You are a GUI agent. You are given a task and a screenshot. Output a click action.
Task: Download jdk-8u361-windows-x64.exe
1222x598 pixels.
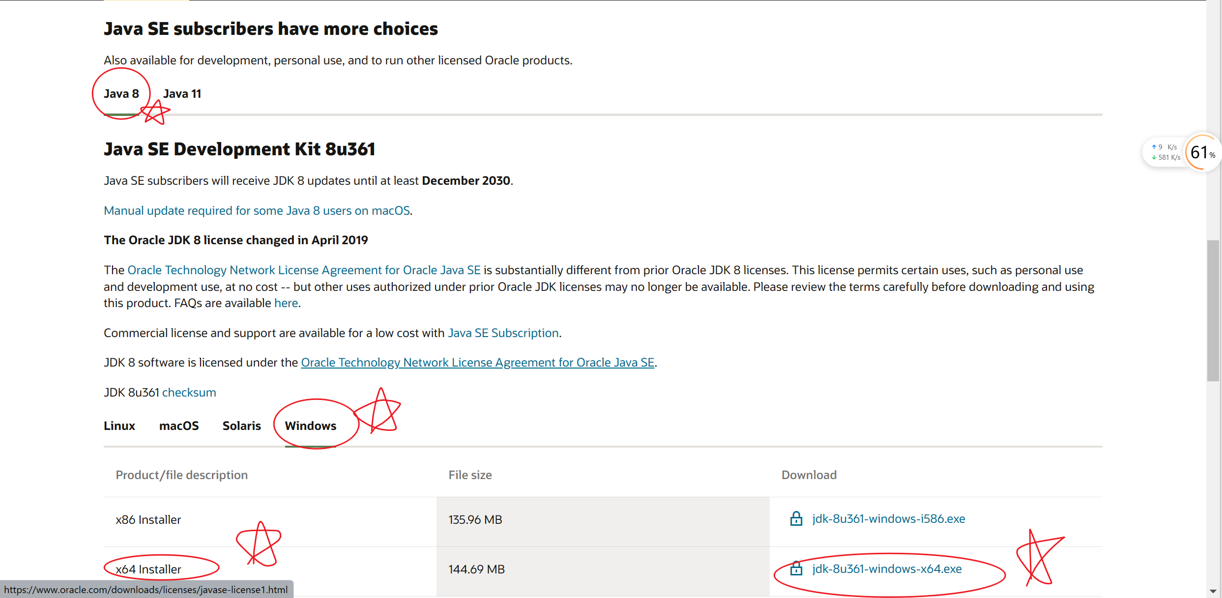(887, 569)
